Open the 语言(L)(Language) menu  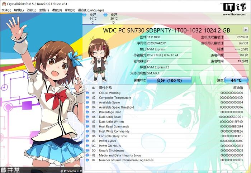point(91,10)
